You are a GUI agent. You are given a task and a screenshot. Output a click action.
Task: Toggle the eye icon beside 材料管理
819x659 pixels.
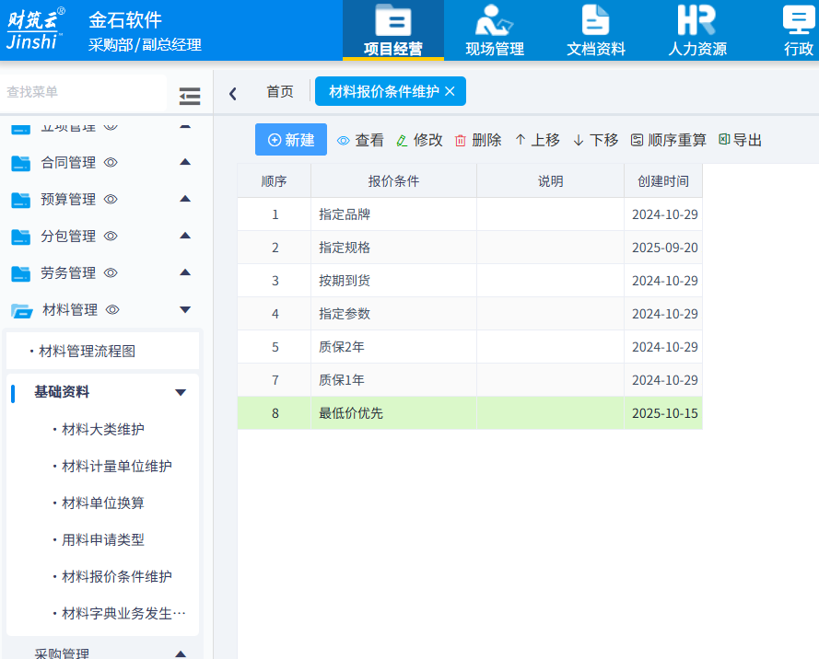(112, 309)
